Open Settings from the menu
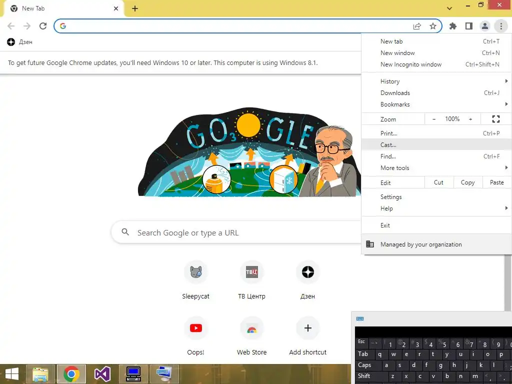 pyautogui.click(x=436, y=197)
